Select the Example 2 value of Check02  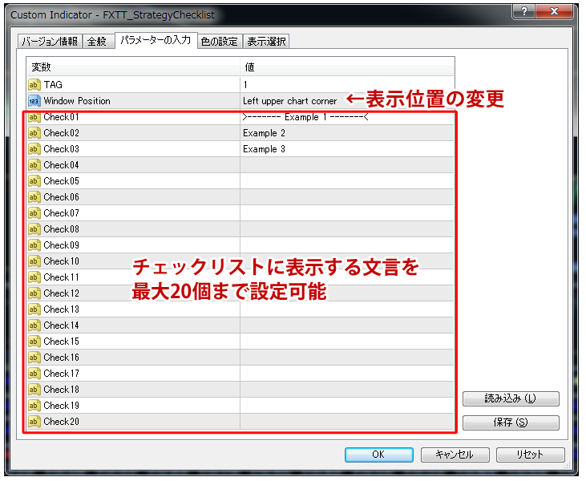265,133
